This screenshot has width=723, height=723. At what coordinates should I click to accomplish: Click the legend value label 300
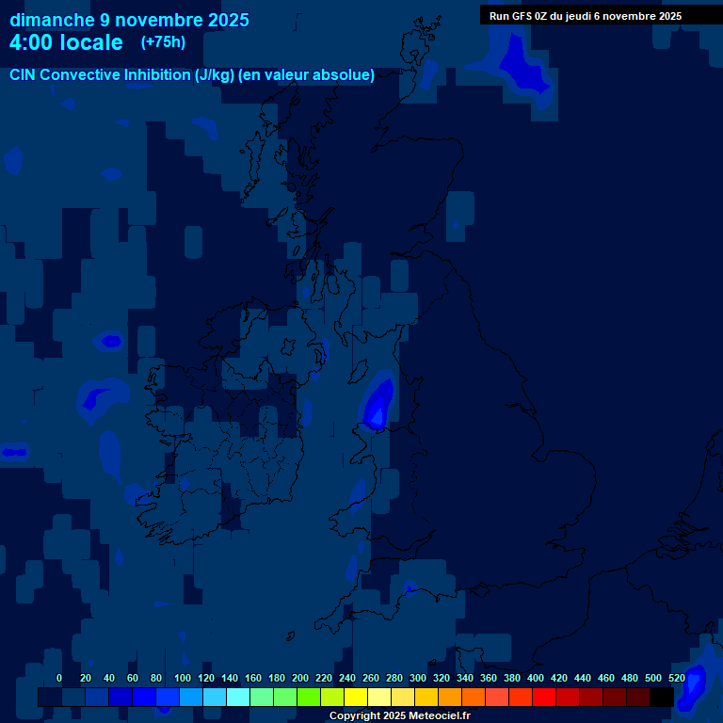(417, 678)
